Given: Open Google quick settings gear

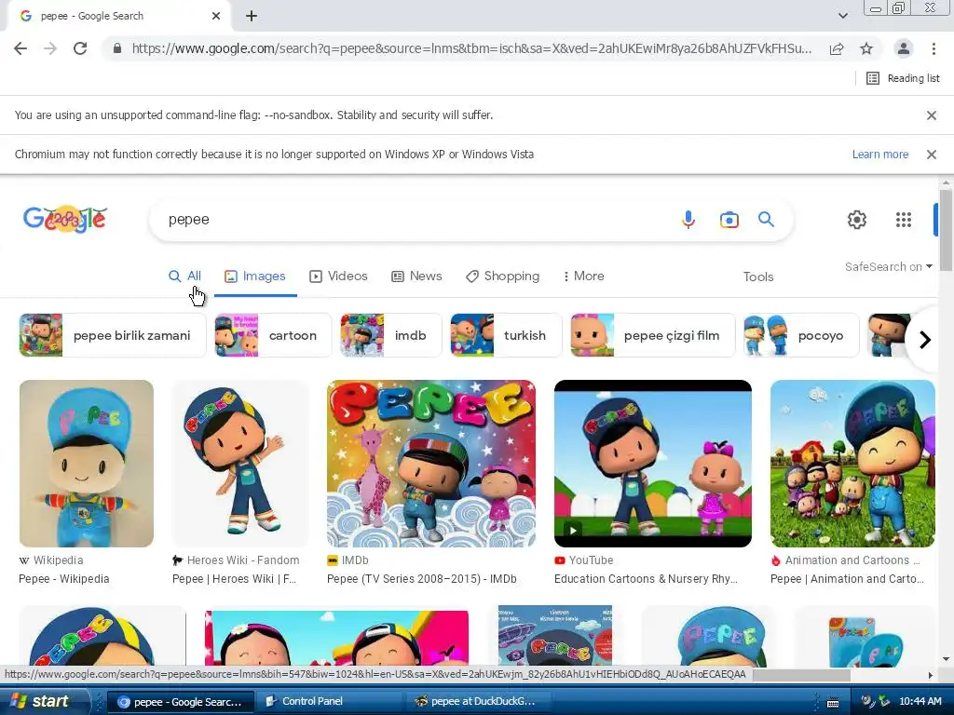Looking at the screenshot, I should pos(857,220).
